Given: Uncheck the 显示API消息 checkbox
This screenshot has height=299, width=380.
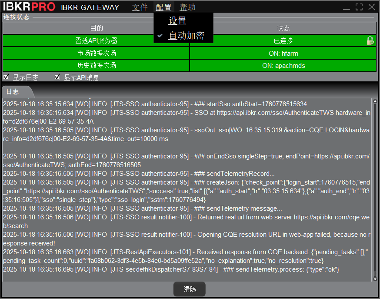Looking at the screenshot, I should [x=57, y=77].
